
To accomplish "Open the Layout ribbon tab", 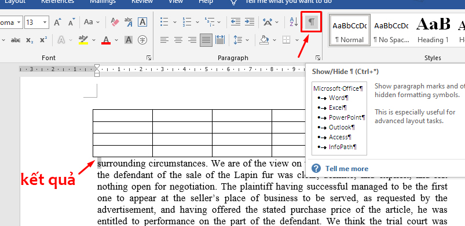I will click(15, 2).
